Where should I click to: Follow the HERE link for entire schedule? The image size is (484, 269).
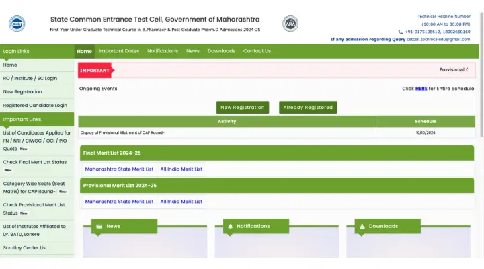pos(421,89)
